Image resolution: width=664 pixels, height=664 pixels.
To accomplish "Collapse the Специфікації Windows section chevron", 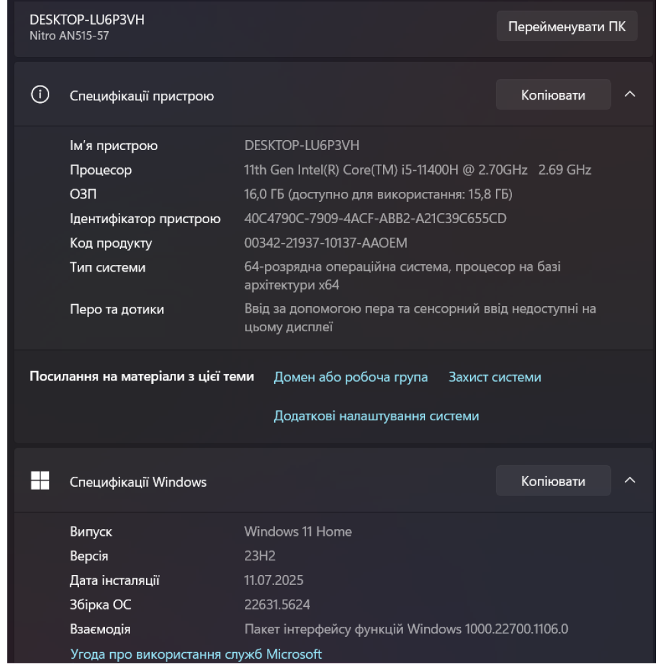I will 630,480.
